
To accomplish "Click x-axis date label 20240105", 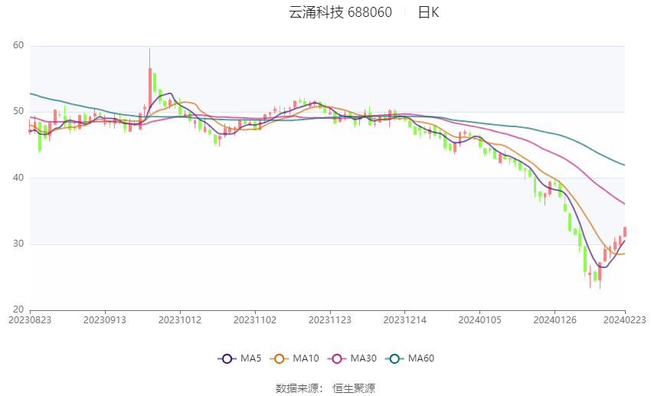I will tap(479, 320).
